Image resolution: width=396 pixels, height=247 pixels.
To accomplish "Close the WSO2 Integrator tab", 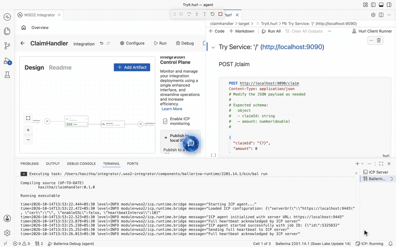I will pos(59,15).
